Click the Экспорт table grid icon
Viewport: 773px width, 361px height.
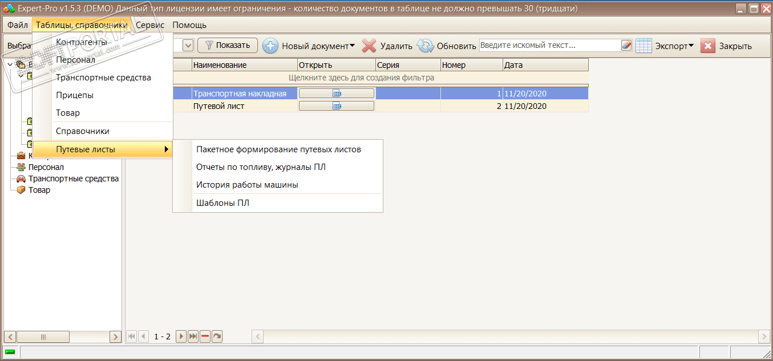tap(644, 46)
